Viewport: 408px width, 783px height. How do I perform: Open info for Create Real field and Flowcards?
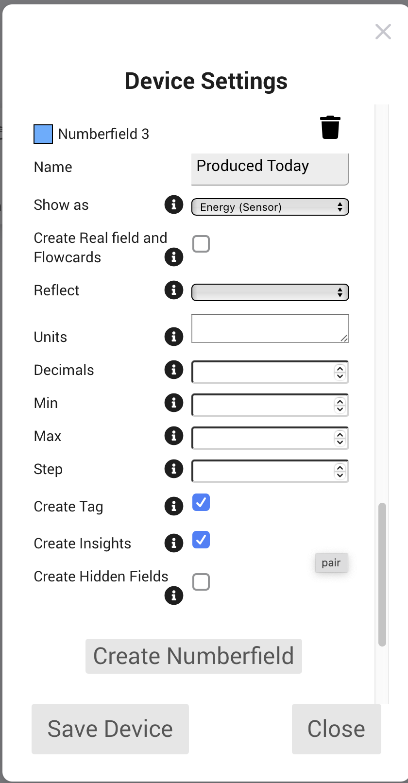(173, 257)
